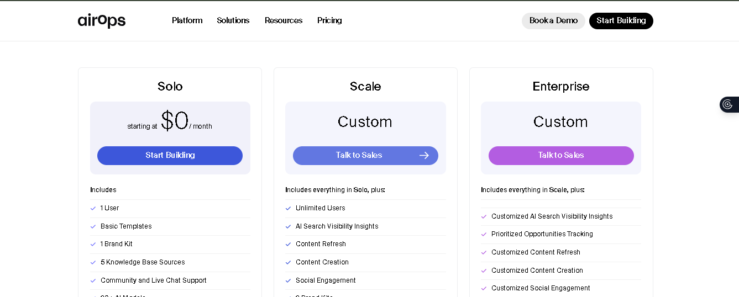Click the Customized Social Engagement text
Viewport: 739px width, 297px height.
(x=541, y=288)
